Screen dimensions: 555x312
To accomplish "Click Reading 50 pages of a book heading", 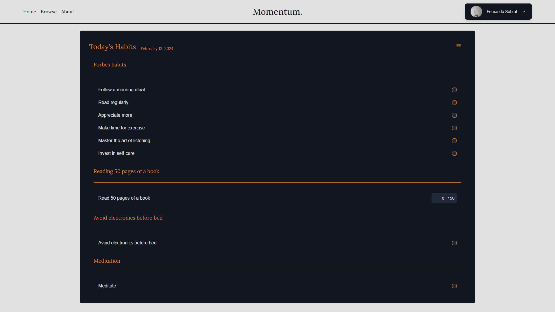I will pos(126,171).
